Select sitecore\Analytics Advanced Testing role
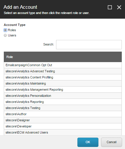125x149 pixels. click(x=63, y=71)
